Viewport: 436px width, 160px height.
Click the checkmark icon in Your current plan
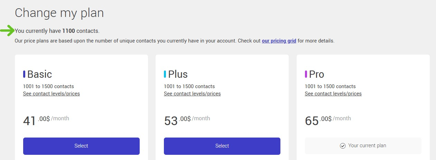pos(343,146)
